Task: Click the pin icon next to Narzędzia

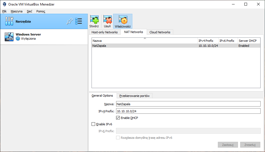Action: [69, 21]
